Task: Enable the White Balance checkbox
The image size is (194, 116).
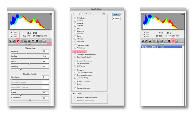Action: [x=75, y=18]
